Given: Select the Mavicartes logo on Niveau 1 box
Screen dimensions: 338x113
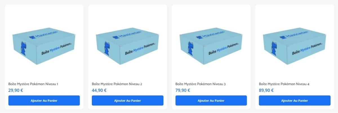Looking at the screenshot, I should point(44,36).
